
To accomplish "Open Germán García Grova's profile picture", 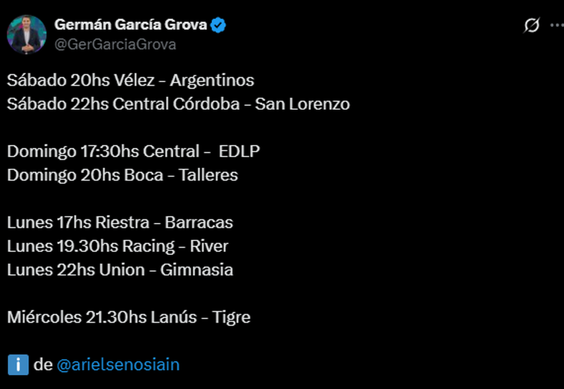I will pyautogui.click(x=26, y=34).
